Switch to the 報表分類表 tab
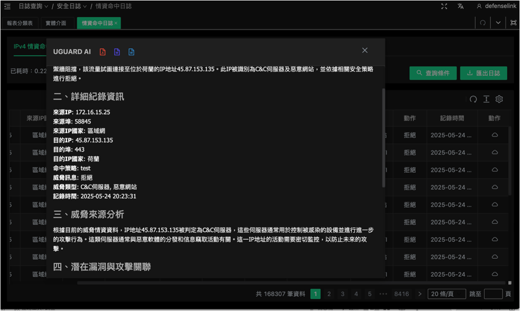 tap(20, 23)
